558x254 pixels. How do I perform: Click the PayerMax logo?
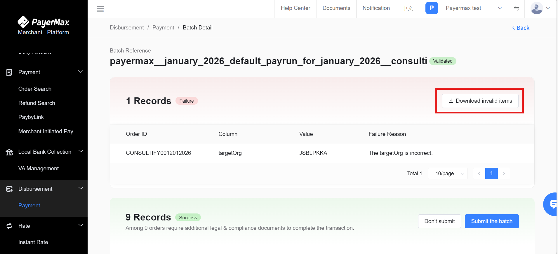44,26
